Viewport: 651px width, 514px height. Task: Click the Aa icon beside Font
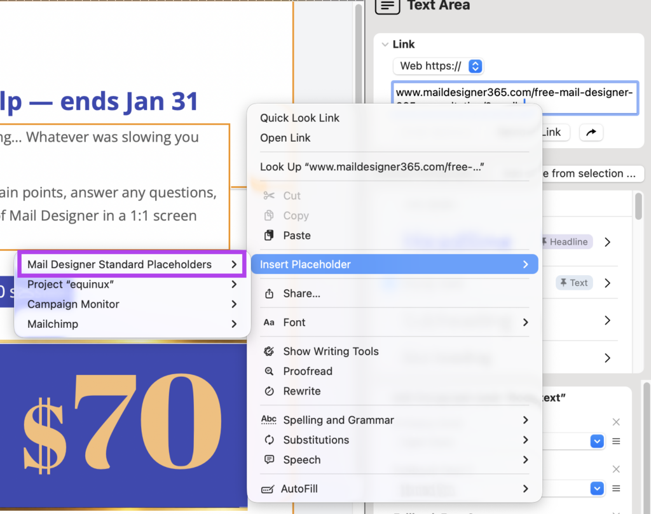point(270,322)
